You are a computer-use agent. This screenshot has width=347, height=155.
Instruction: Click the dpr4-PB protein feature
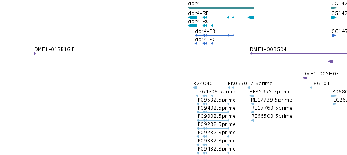pyautogui.click(x=214, y=35)
